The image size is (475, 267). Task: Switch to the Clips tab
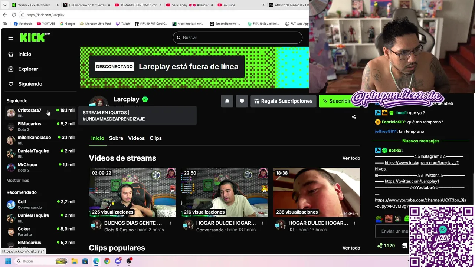pos(155,138)
